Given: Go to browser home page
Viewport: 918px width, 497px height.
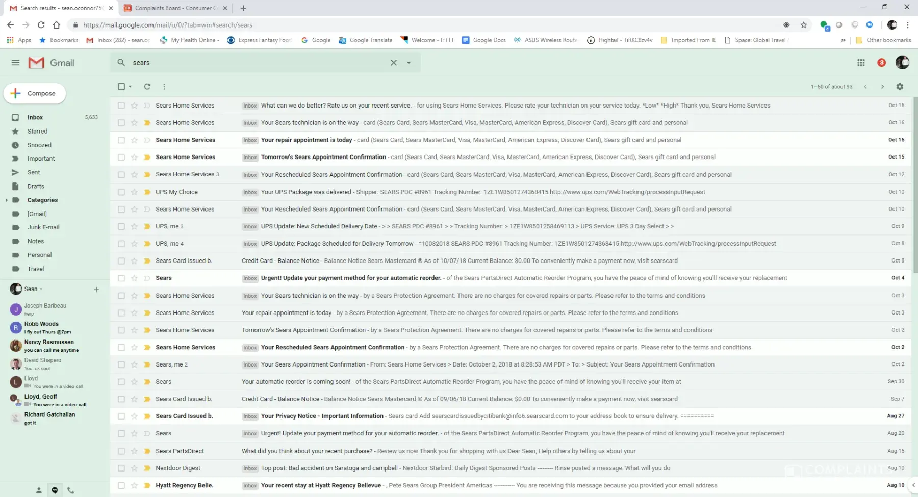Looking at the screenshot, I should point(56,24).
